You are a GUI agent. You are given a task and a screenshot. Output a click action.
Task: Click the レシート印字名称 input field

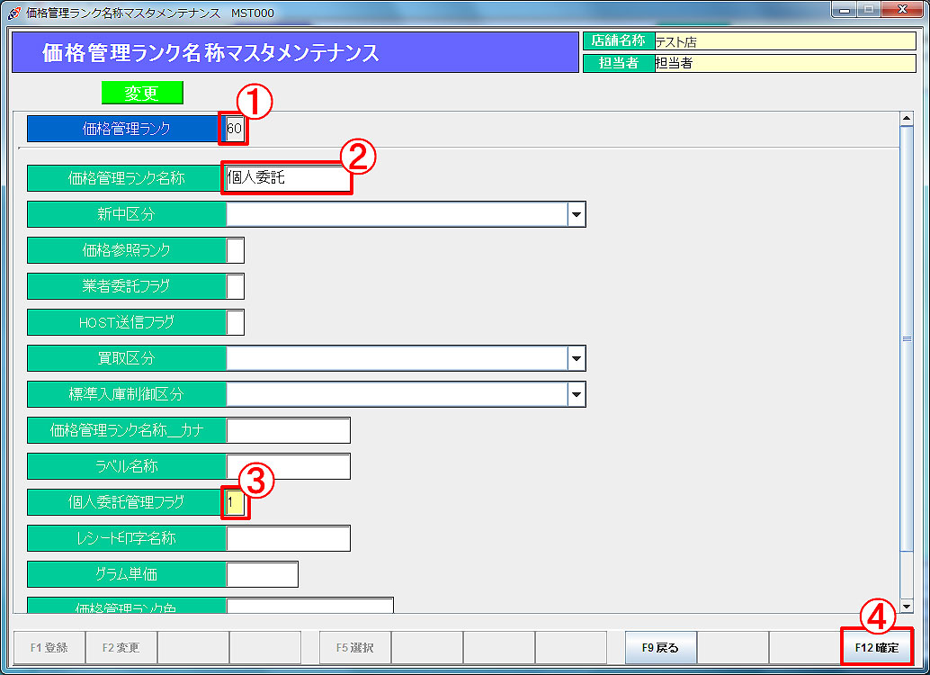(x=288, y=538)
